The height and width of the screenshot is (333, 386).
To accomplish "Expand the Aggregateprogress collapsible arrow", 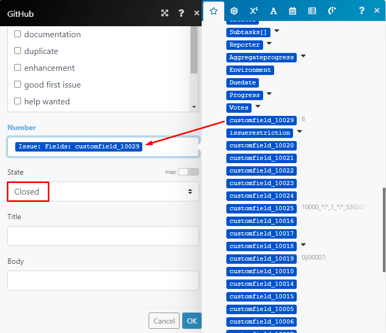I will click(x=303, y=57).
